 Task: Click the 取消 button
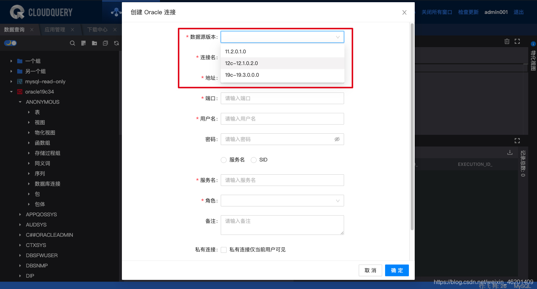coord(370,270)
